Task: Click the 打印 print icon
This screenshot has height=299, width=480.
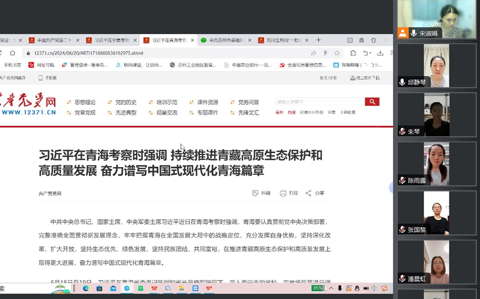Action: [283, 193]
